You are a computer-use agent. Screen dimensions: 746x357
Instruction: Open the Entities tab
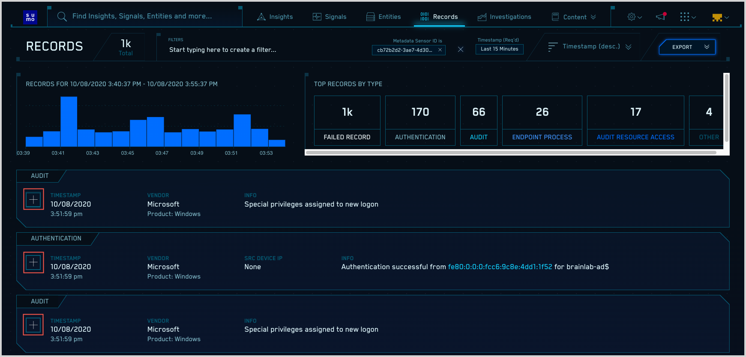coord(383,17)
